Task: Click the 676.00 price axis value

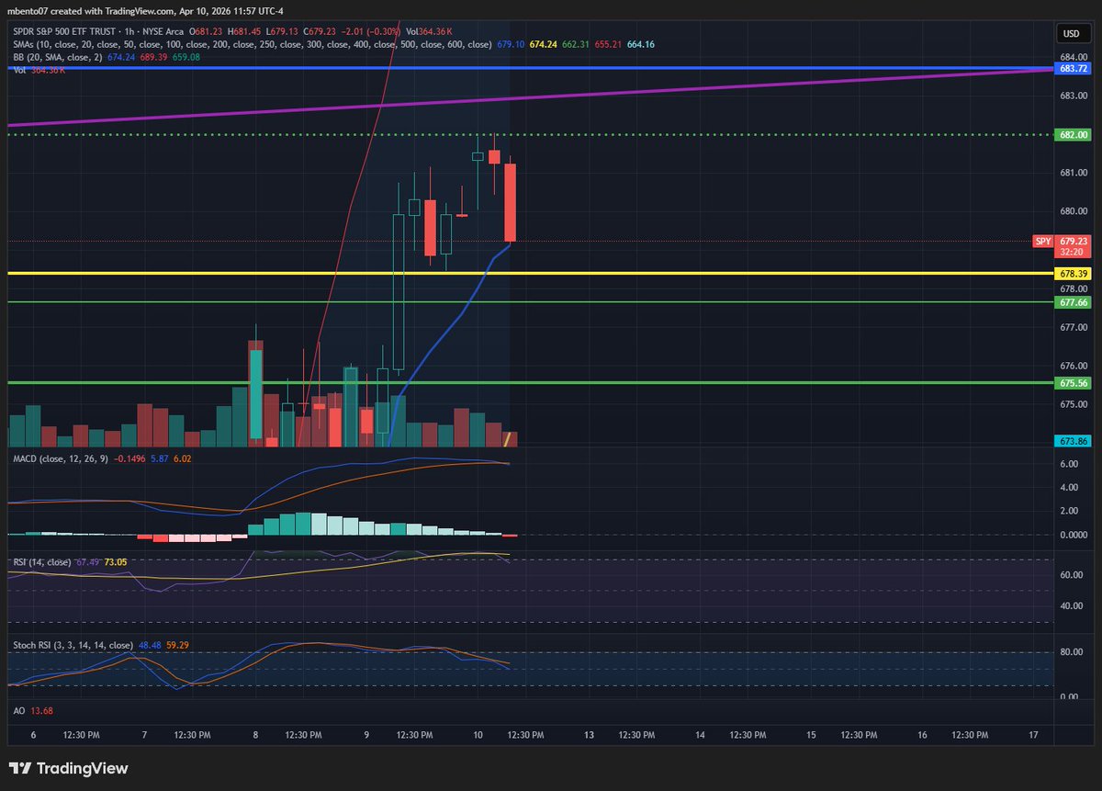Action: click(1074, 366)
